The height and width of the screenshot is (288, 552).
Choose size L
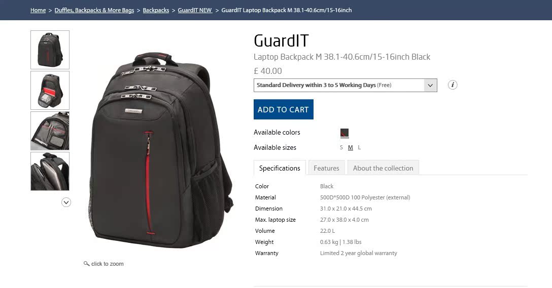tap(359, 147)
